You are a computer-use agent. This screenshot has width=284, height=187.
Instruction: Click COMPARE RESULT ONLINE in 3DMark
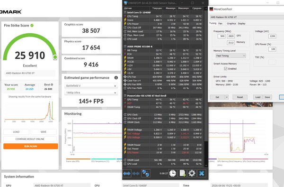(30, 139)
